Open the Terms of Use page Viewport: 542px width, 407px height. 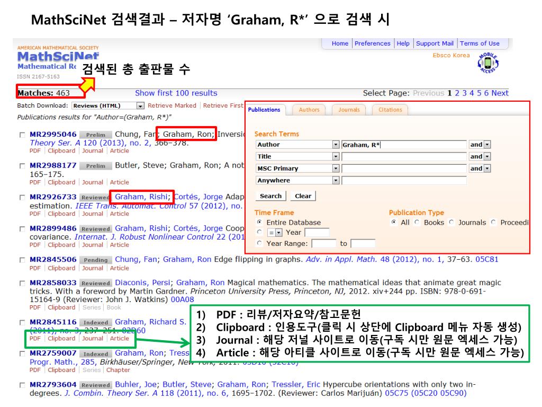[x=480, y=43]
